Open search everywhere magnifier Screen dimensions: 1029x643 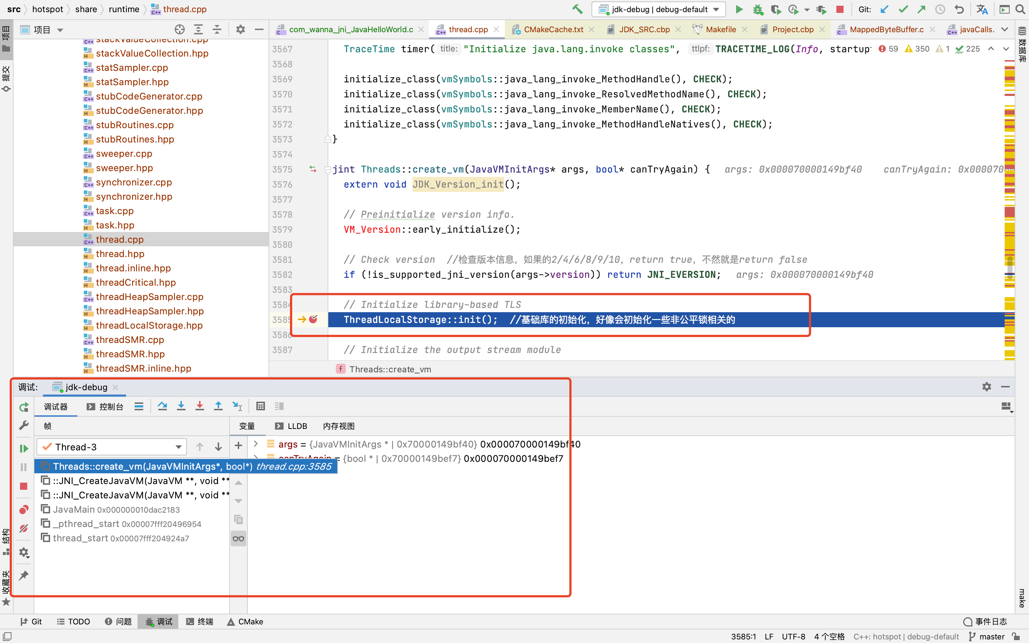click(x=1020, y=9)
